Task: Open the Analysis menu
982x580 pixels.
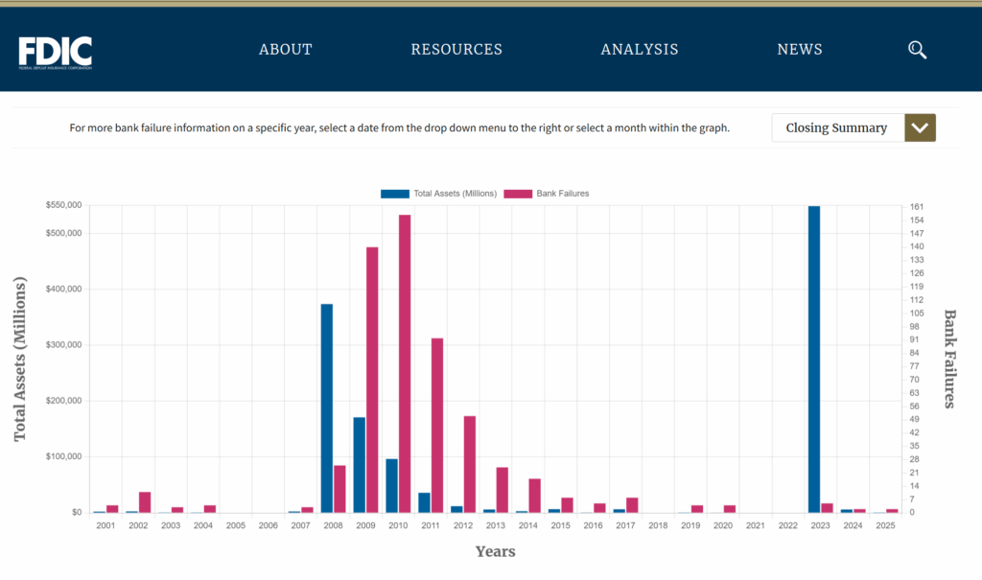Action: click(640, 50)
